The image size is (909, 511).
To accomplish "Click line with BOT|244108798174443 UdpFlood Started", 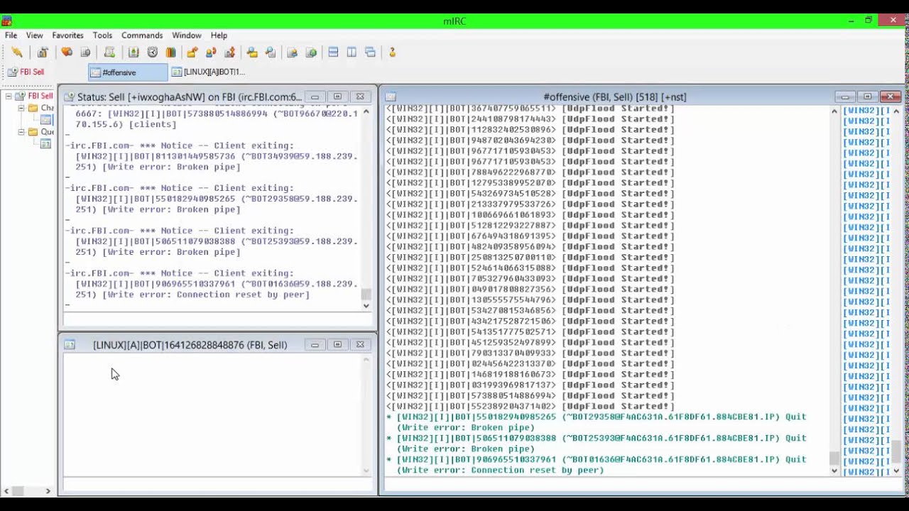I will click(x=530, y=119).
